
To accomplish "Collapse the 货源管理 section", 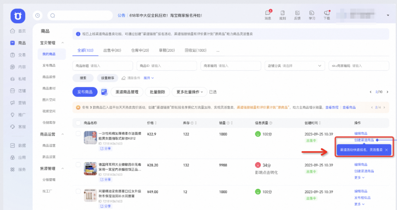I will pyautogui.click(x=63, y=168).
